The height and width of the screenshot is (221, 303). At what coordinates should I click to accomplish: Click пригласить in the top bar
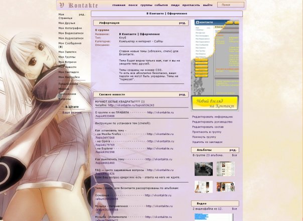pos(191,5)
